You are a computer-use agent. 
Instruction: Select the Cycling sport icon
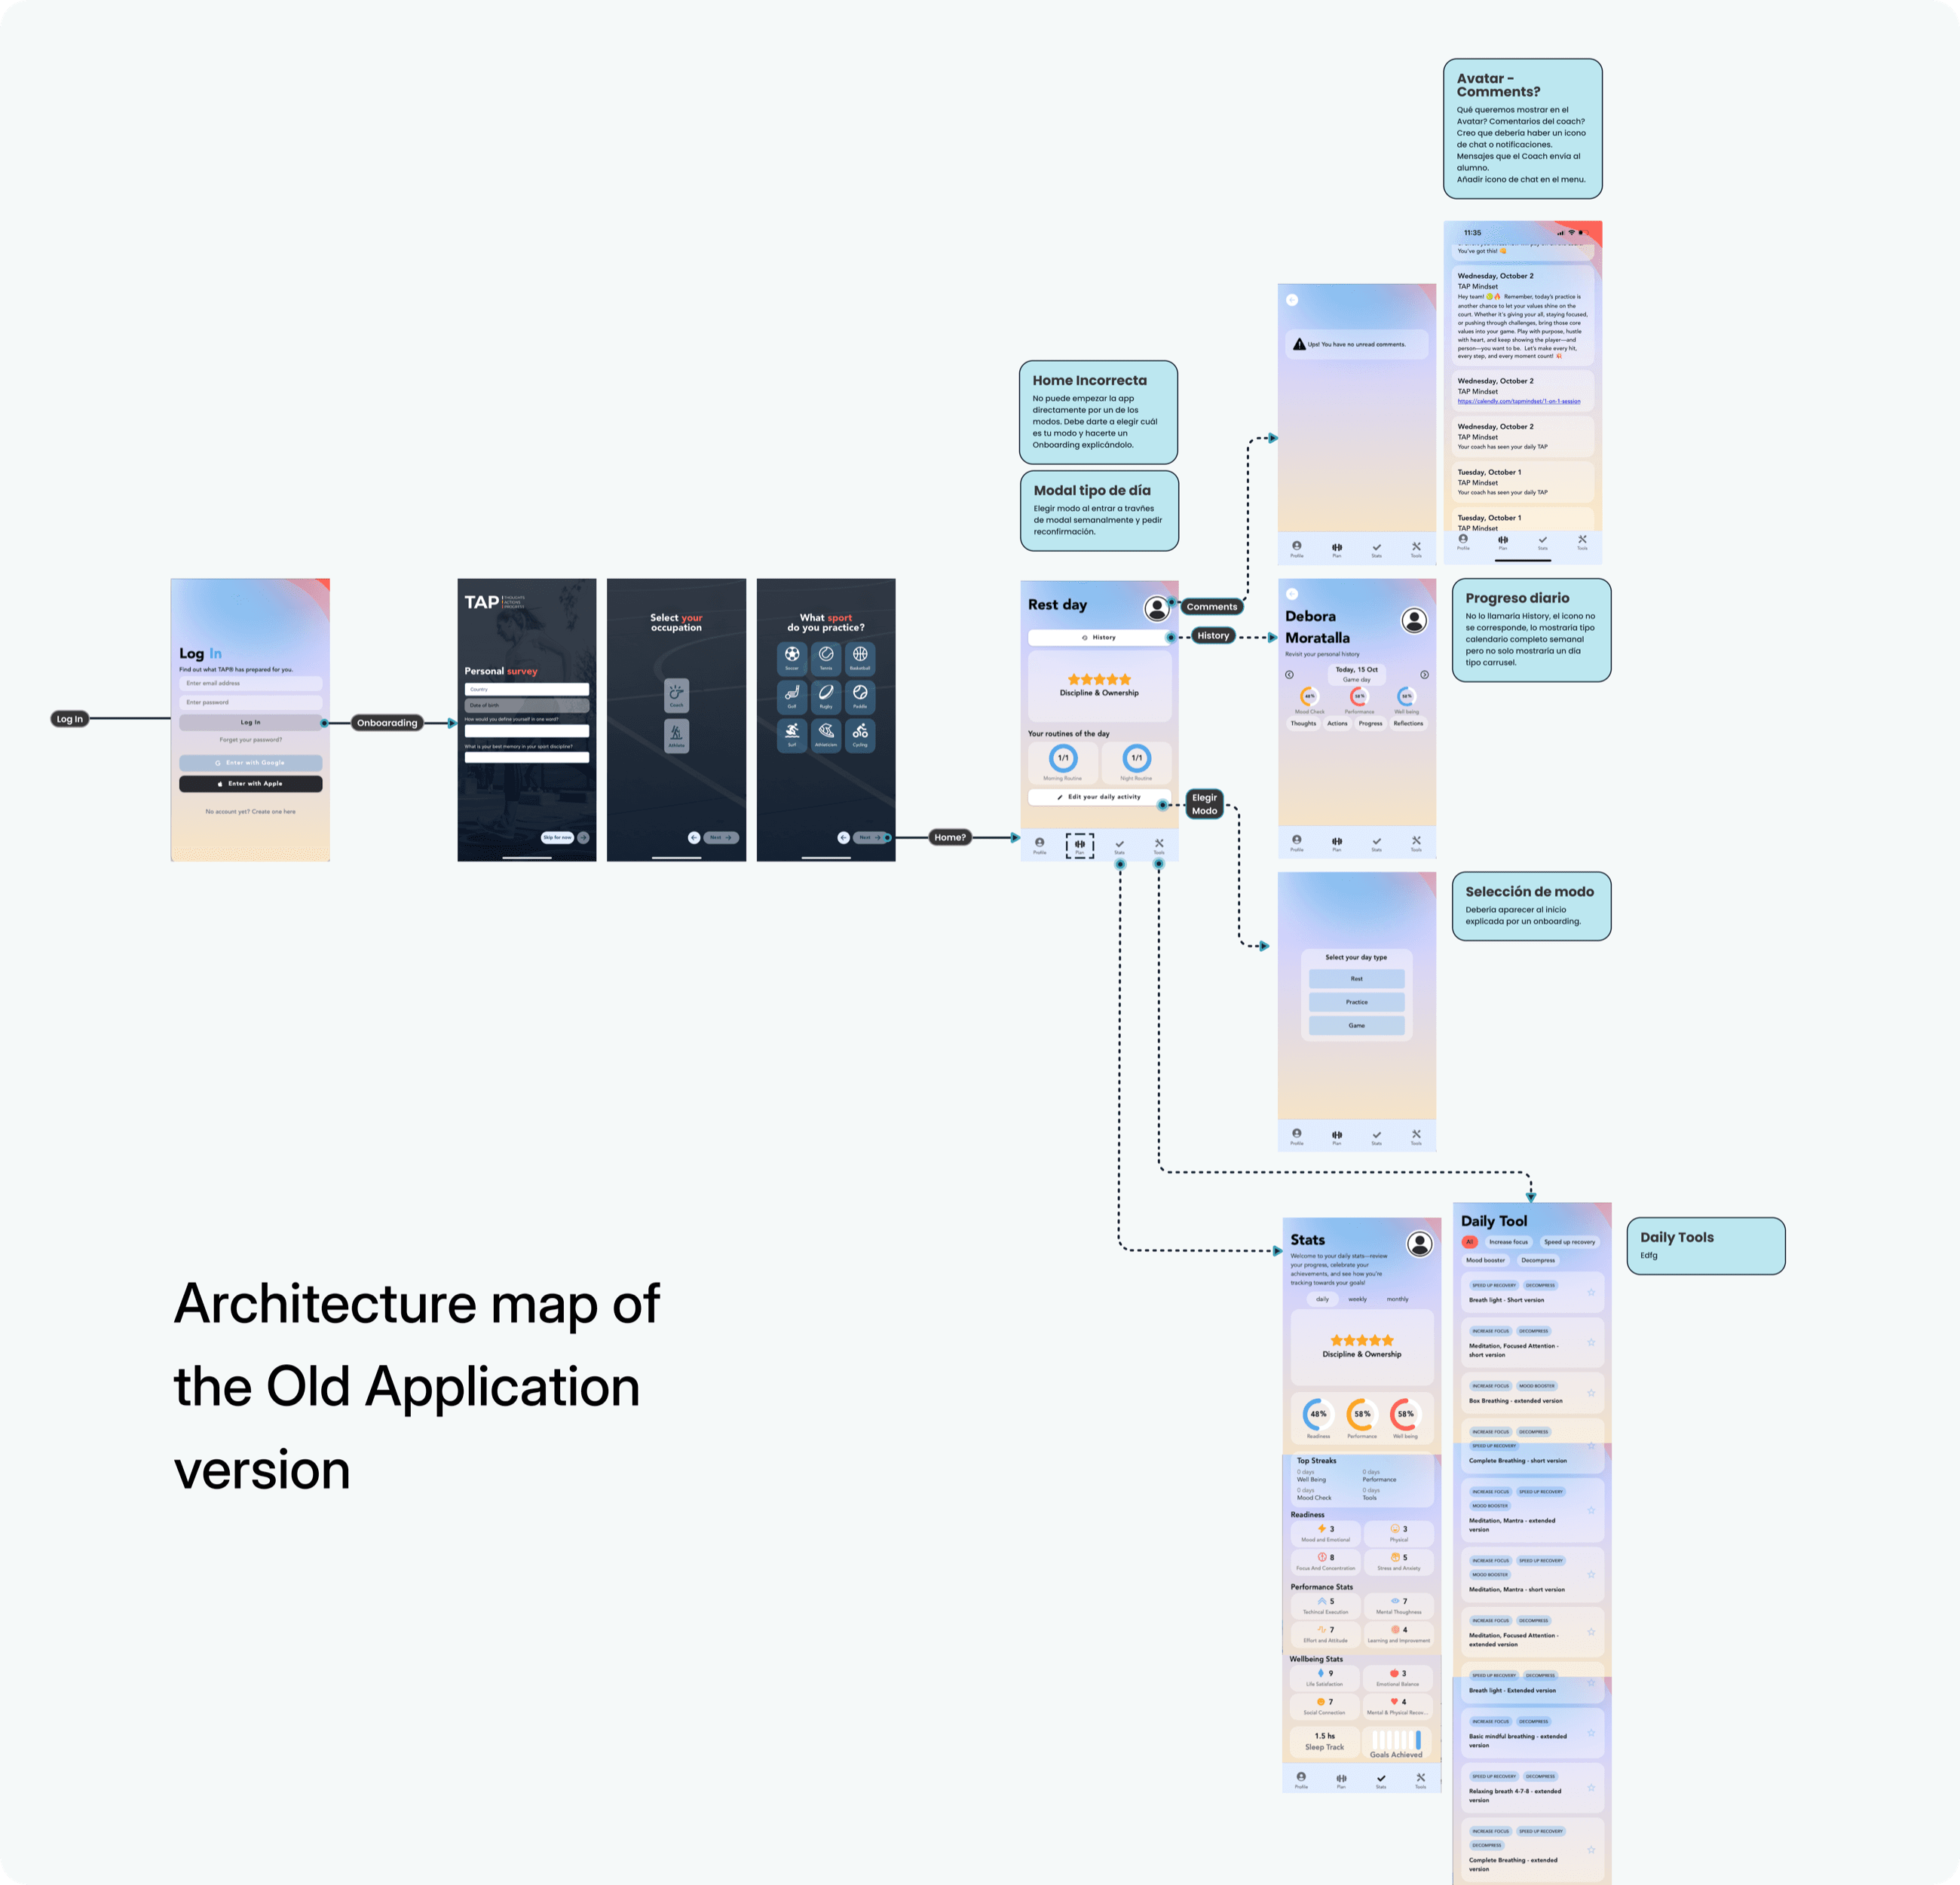(x=860, y=735)
